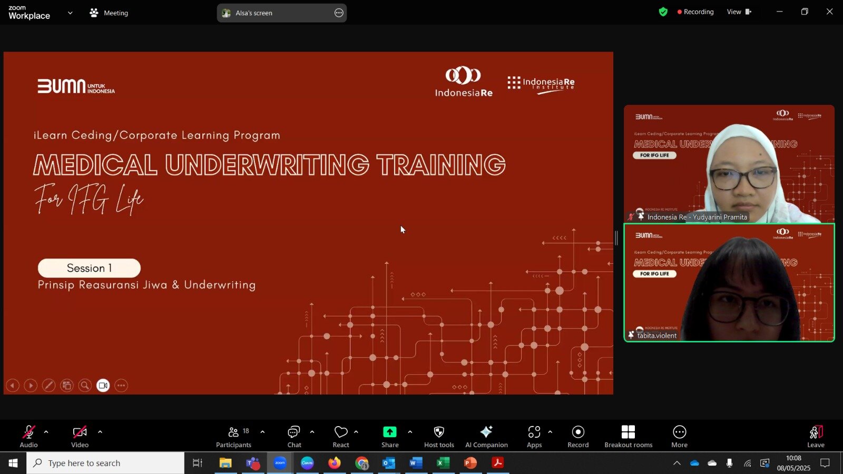Open Breakout rooms
The width and height of the screenshot is (843, 474).
tap(628, 437)
